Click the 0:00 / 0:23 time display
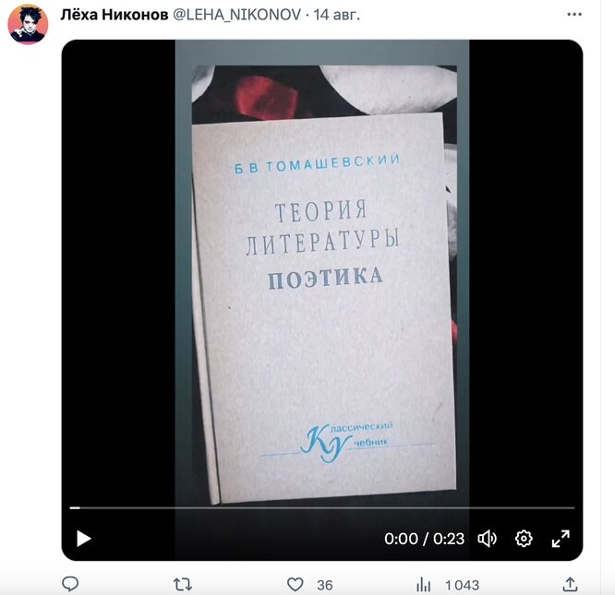 (424, 539)
